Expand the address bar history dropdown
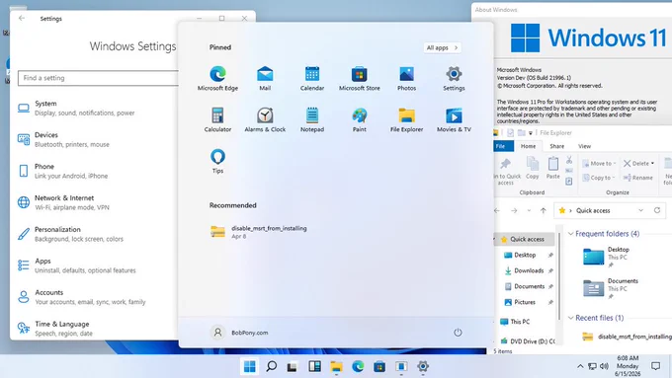The height and width of the screenshot is (378, 672). pyautogui.click(x=640, y=210)
